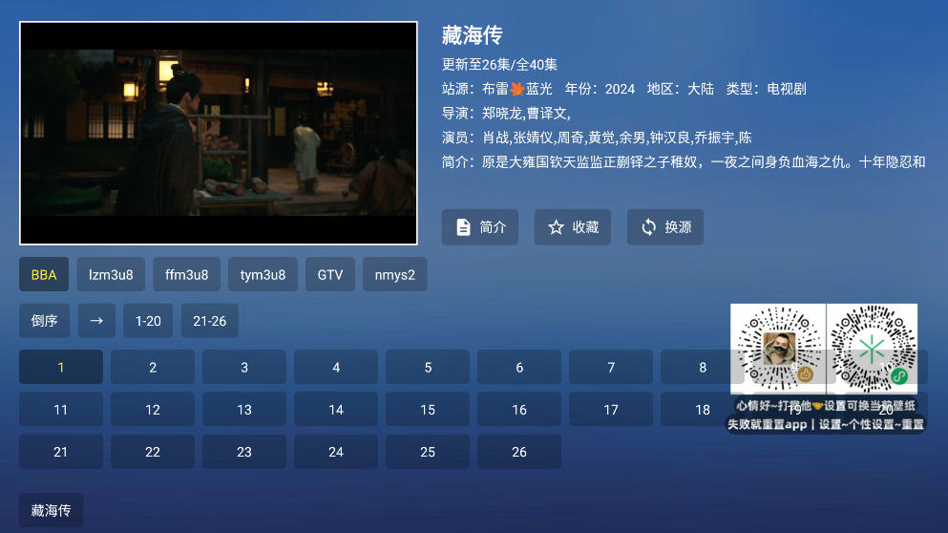Play episode 14
Viewport: 948px width, 533px height.
[336, 410]
